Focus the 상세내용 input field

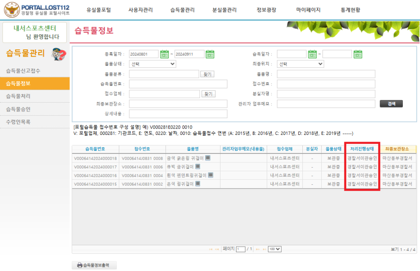coord(178,114)
